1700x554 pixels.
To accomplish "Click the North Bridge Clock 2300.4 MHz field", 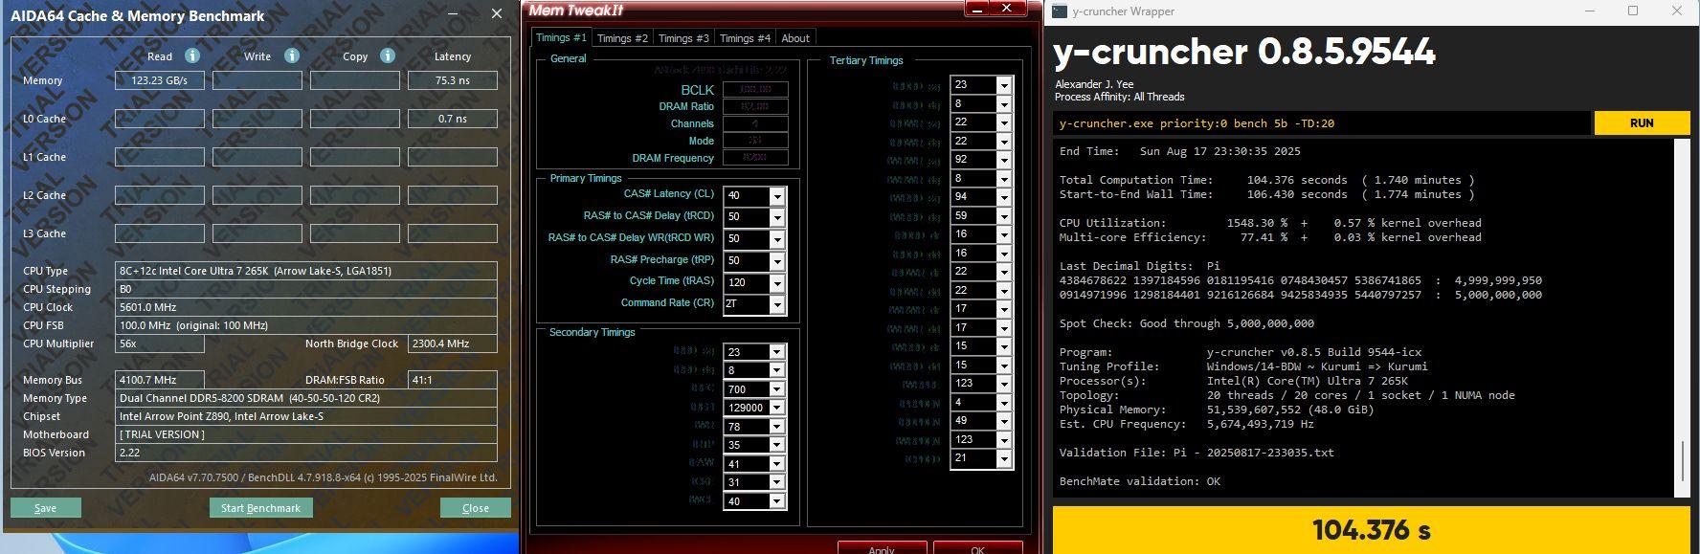I will 453,343.
